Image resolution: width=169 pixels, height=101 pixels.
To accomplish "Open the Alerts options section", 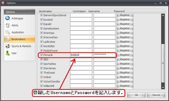I will tap(20, 25).
